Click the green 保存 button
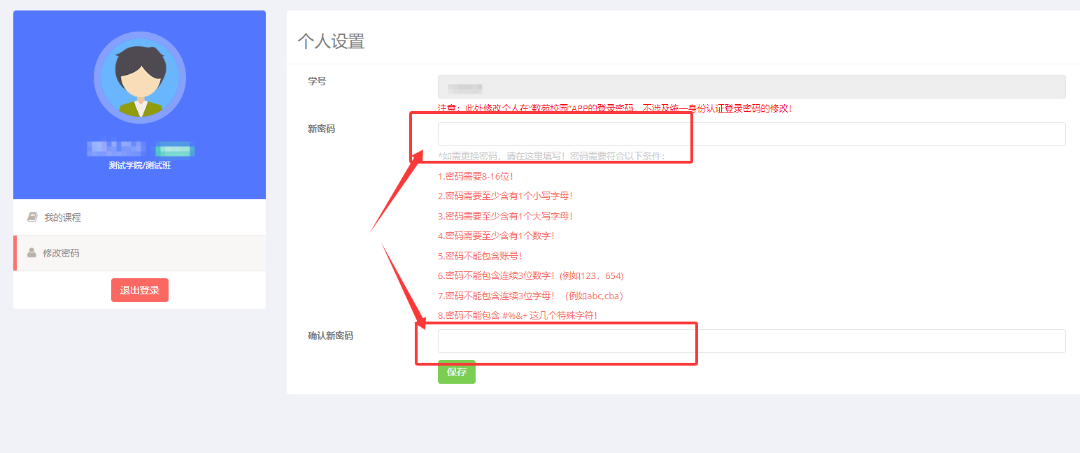Image resolution: width=1080 pixels, height=453 pixels. click(457, 372)
